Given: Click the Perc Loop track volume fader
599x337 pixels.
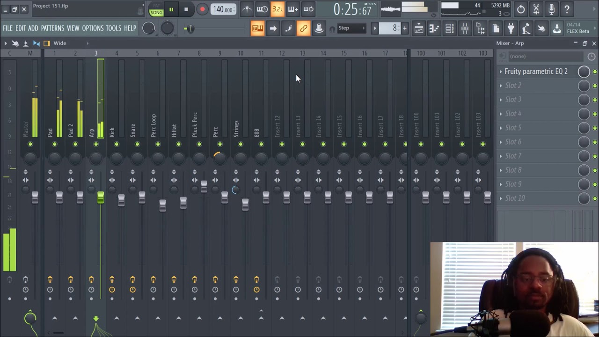Looking at the screenshot, I should 162,205.
